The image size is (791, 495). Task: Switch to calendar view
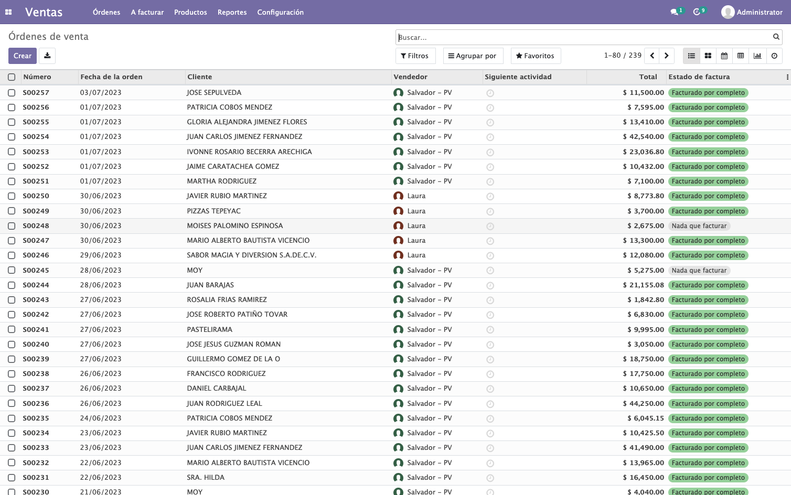coord(724,56)
